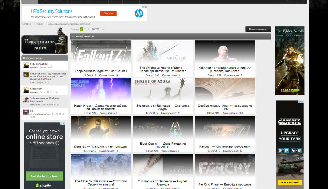Open Косплей по понедельникам thumbnail image
Image resolution: width=328 pixels, height=189 pixels.
225,53
